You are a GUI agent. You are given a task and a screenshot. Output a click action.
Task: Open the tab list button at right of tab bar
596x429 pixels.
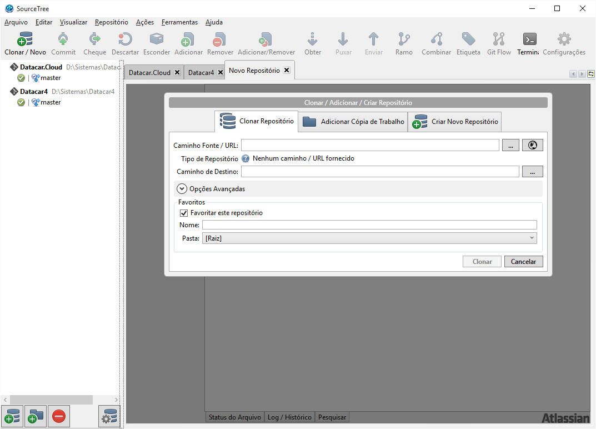[590, 74]
